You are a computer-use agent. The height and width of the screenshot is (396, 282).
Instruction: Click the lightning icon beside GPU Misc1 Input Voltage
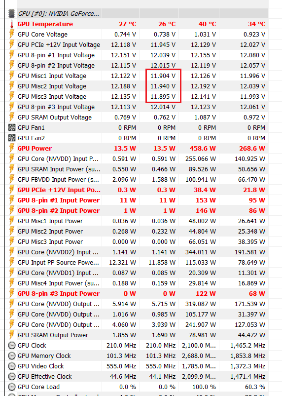(12, 76)
